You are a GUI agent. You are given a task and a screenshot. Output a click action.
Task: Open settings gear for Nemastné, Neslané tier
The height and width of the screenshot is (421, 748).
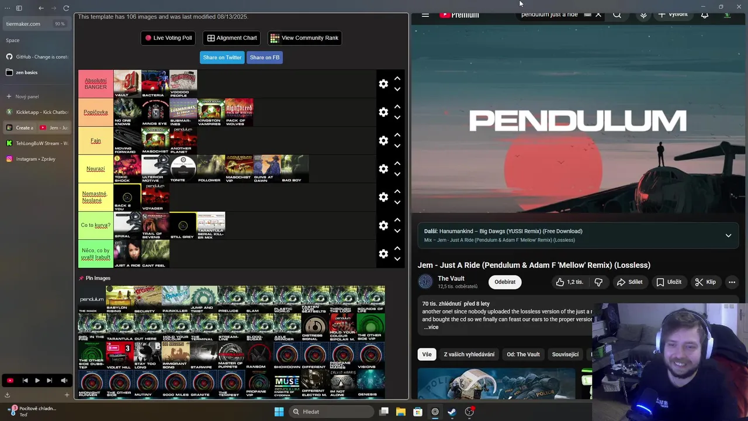tap(383, 197)
